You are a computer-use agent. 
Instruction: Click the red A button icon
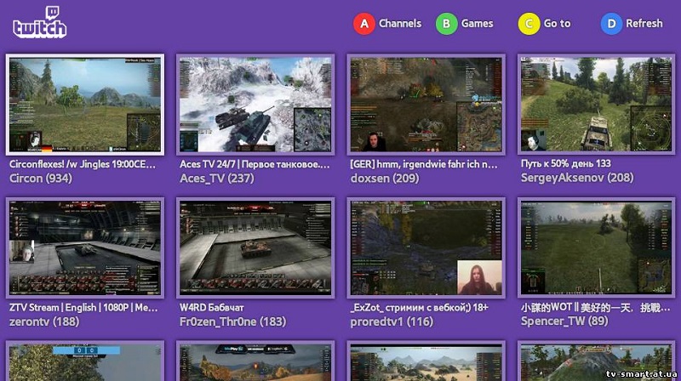(x=364, y=24)
